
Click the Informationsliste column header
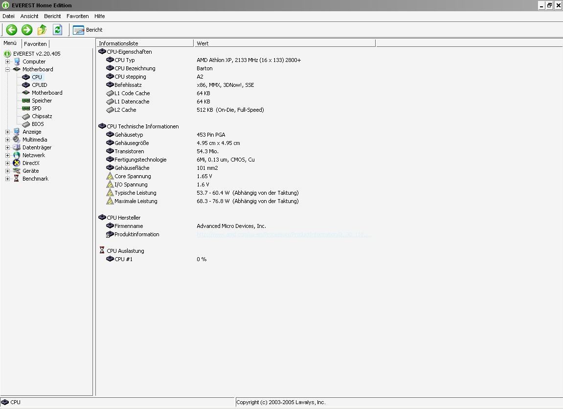pyautogui.click(x=145, y=43)
